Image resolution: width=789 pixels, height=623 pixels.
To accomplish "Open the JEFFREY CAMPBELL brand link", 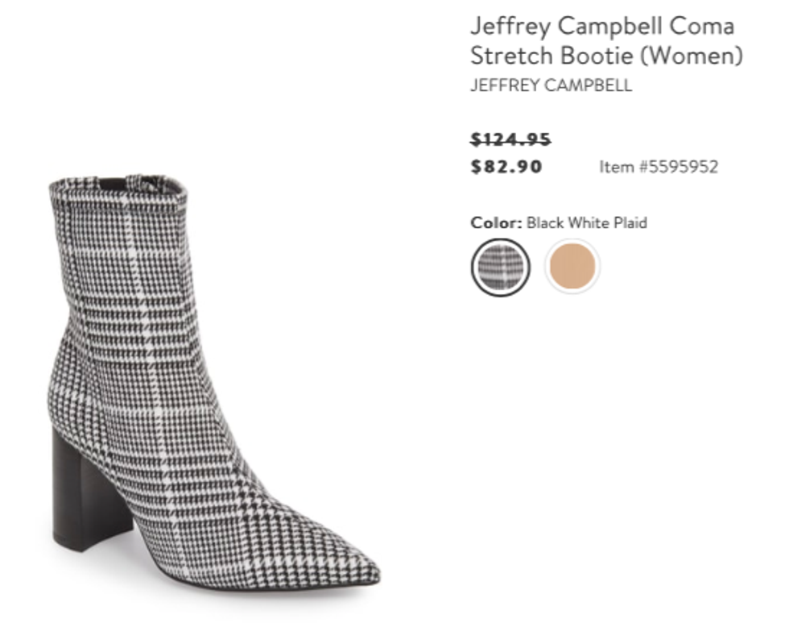I will tap(551, 85).
